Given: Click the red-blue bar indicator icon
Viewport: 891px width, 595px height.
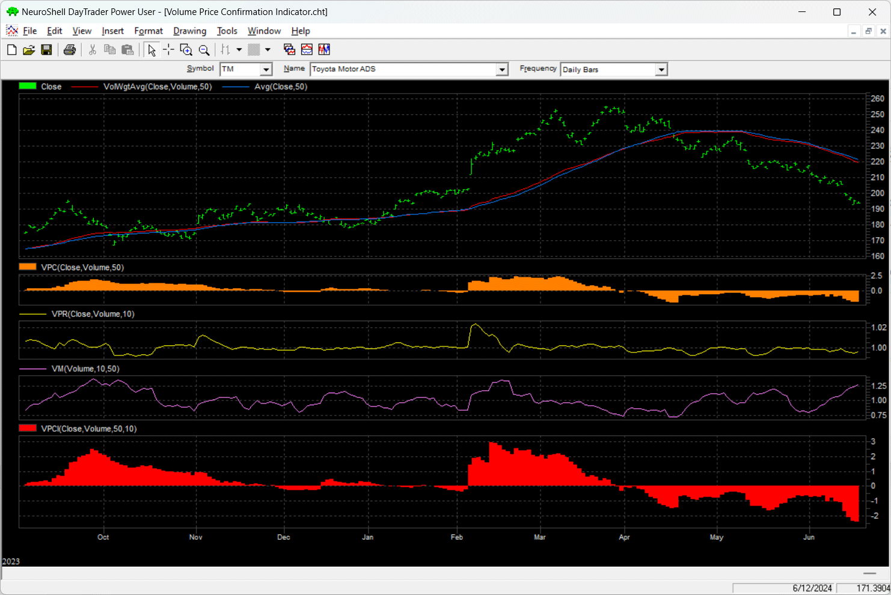Looking at the screenshot, I should point(324,50).
